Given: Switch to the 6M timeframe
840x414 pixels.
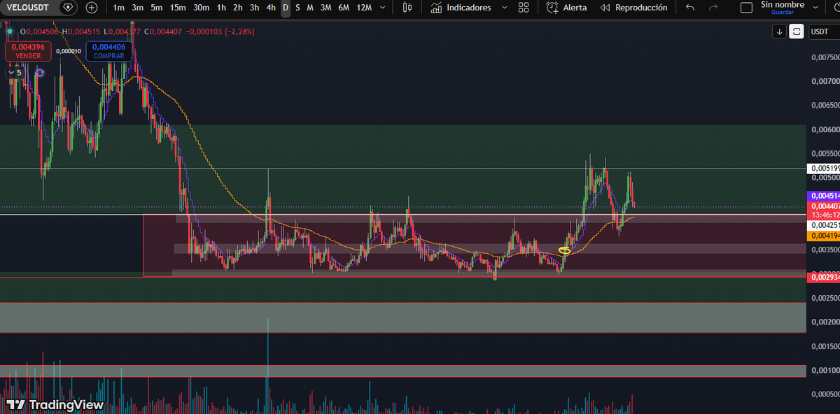Looking at the screenshot, I should (344, 8).
